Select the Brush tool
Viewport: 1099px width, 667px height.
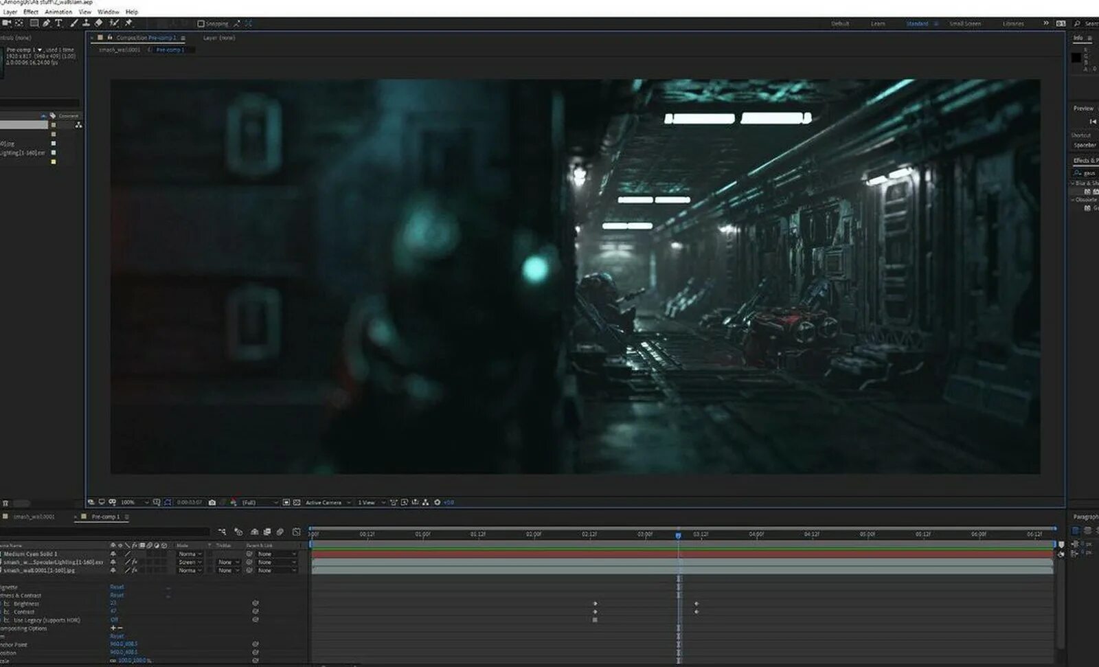74,23
